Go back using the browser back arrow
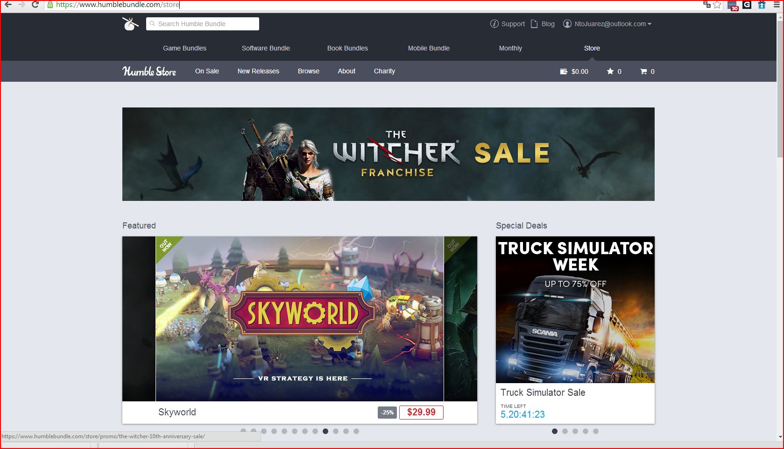Viewport: 784px width, 449px height. 8,5
